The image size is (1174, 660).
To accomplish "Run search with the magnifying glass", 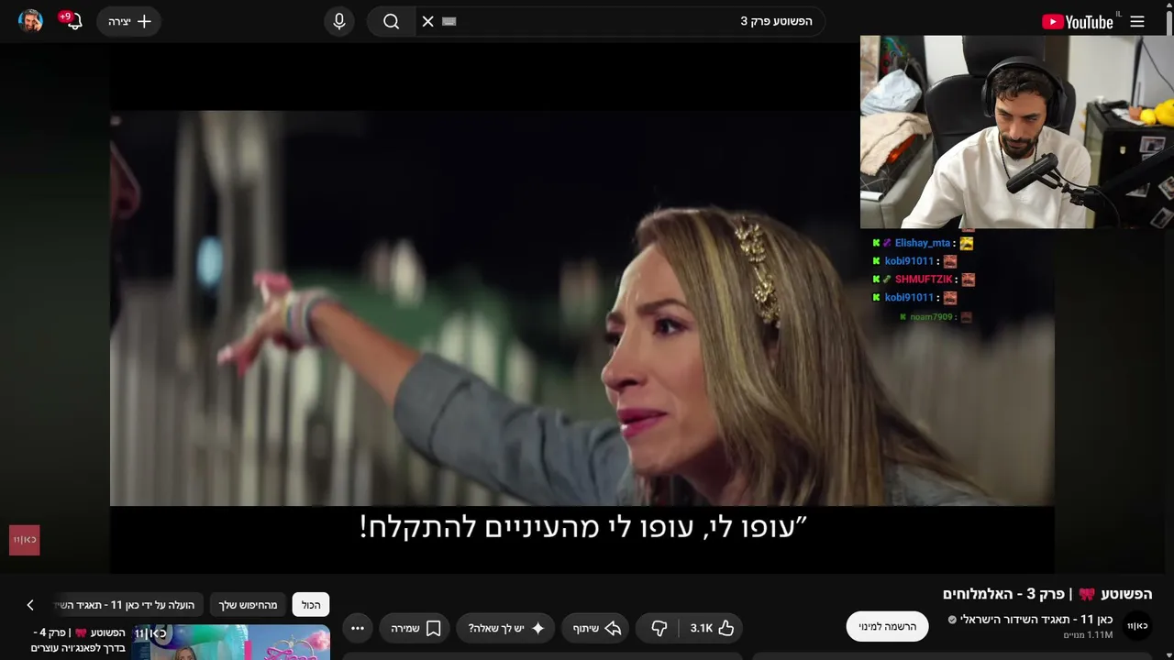I will tap(392, 21).
